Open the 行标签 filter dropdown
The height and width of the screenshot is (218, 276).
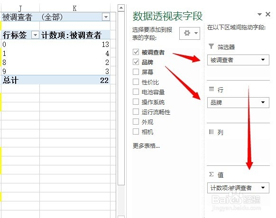pos(35,35)
